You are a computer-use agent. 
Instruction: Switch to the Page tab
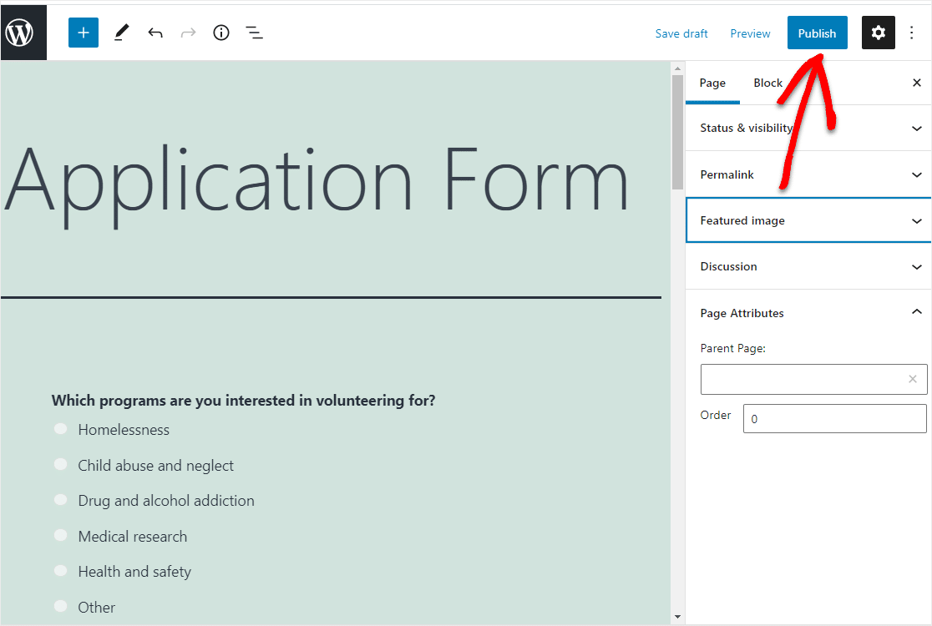point(712,83)
